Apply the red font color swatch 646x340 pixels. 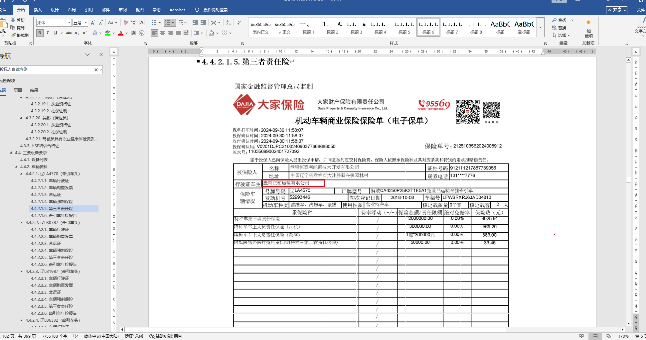(121, 33)
